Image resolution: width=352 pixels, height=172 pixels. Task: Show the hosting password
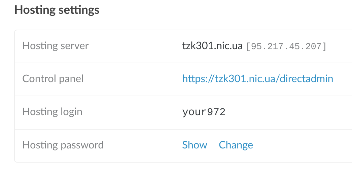click(195, 145)
